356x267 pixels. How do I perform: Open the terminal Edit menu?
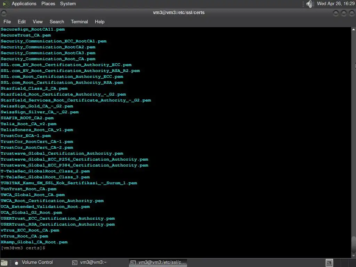(x=22, y=22)
